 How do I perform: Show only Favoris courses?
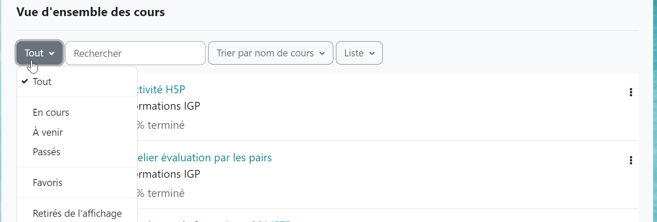tap(47, 183)
